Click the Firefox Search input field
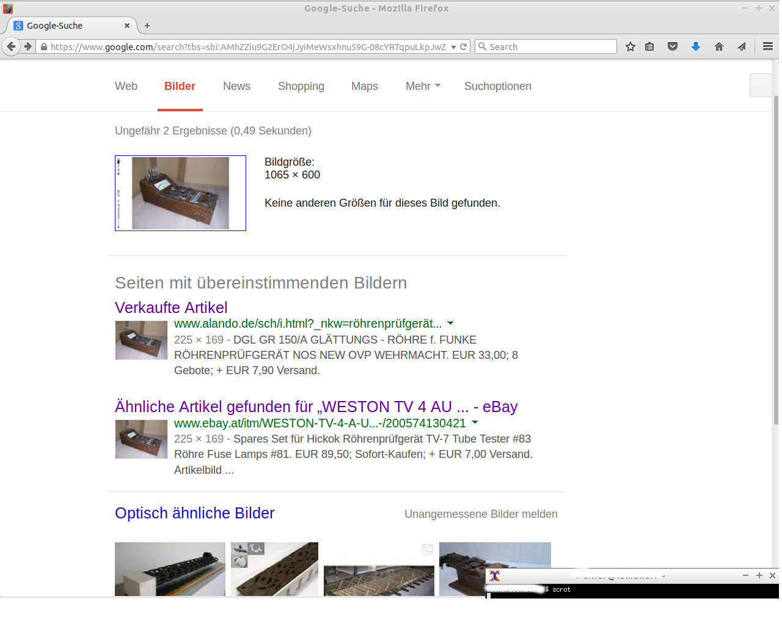The width and height of the screenshot is (782, 626). [x=551, y=46]
